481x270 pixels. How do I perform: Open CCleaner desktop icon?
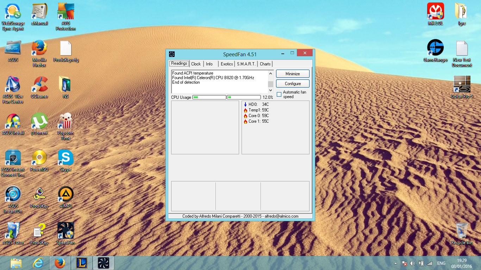(39, 85)
